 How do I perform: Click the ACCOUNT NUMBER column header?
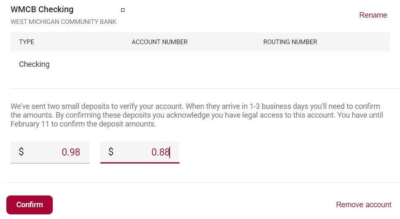pyautogui.click(x=159, y=42)
